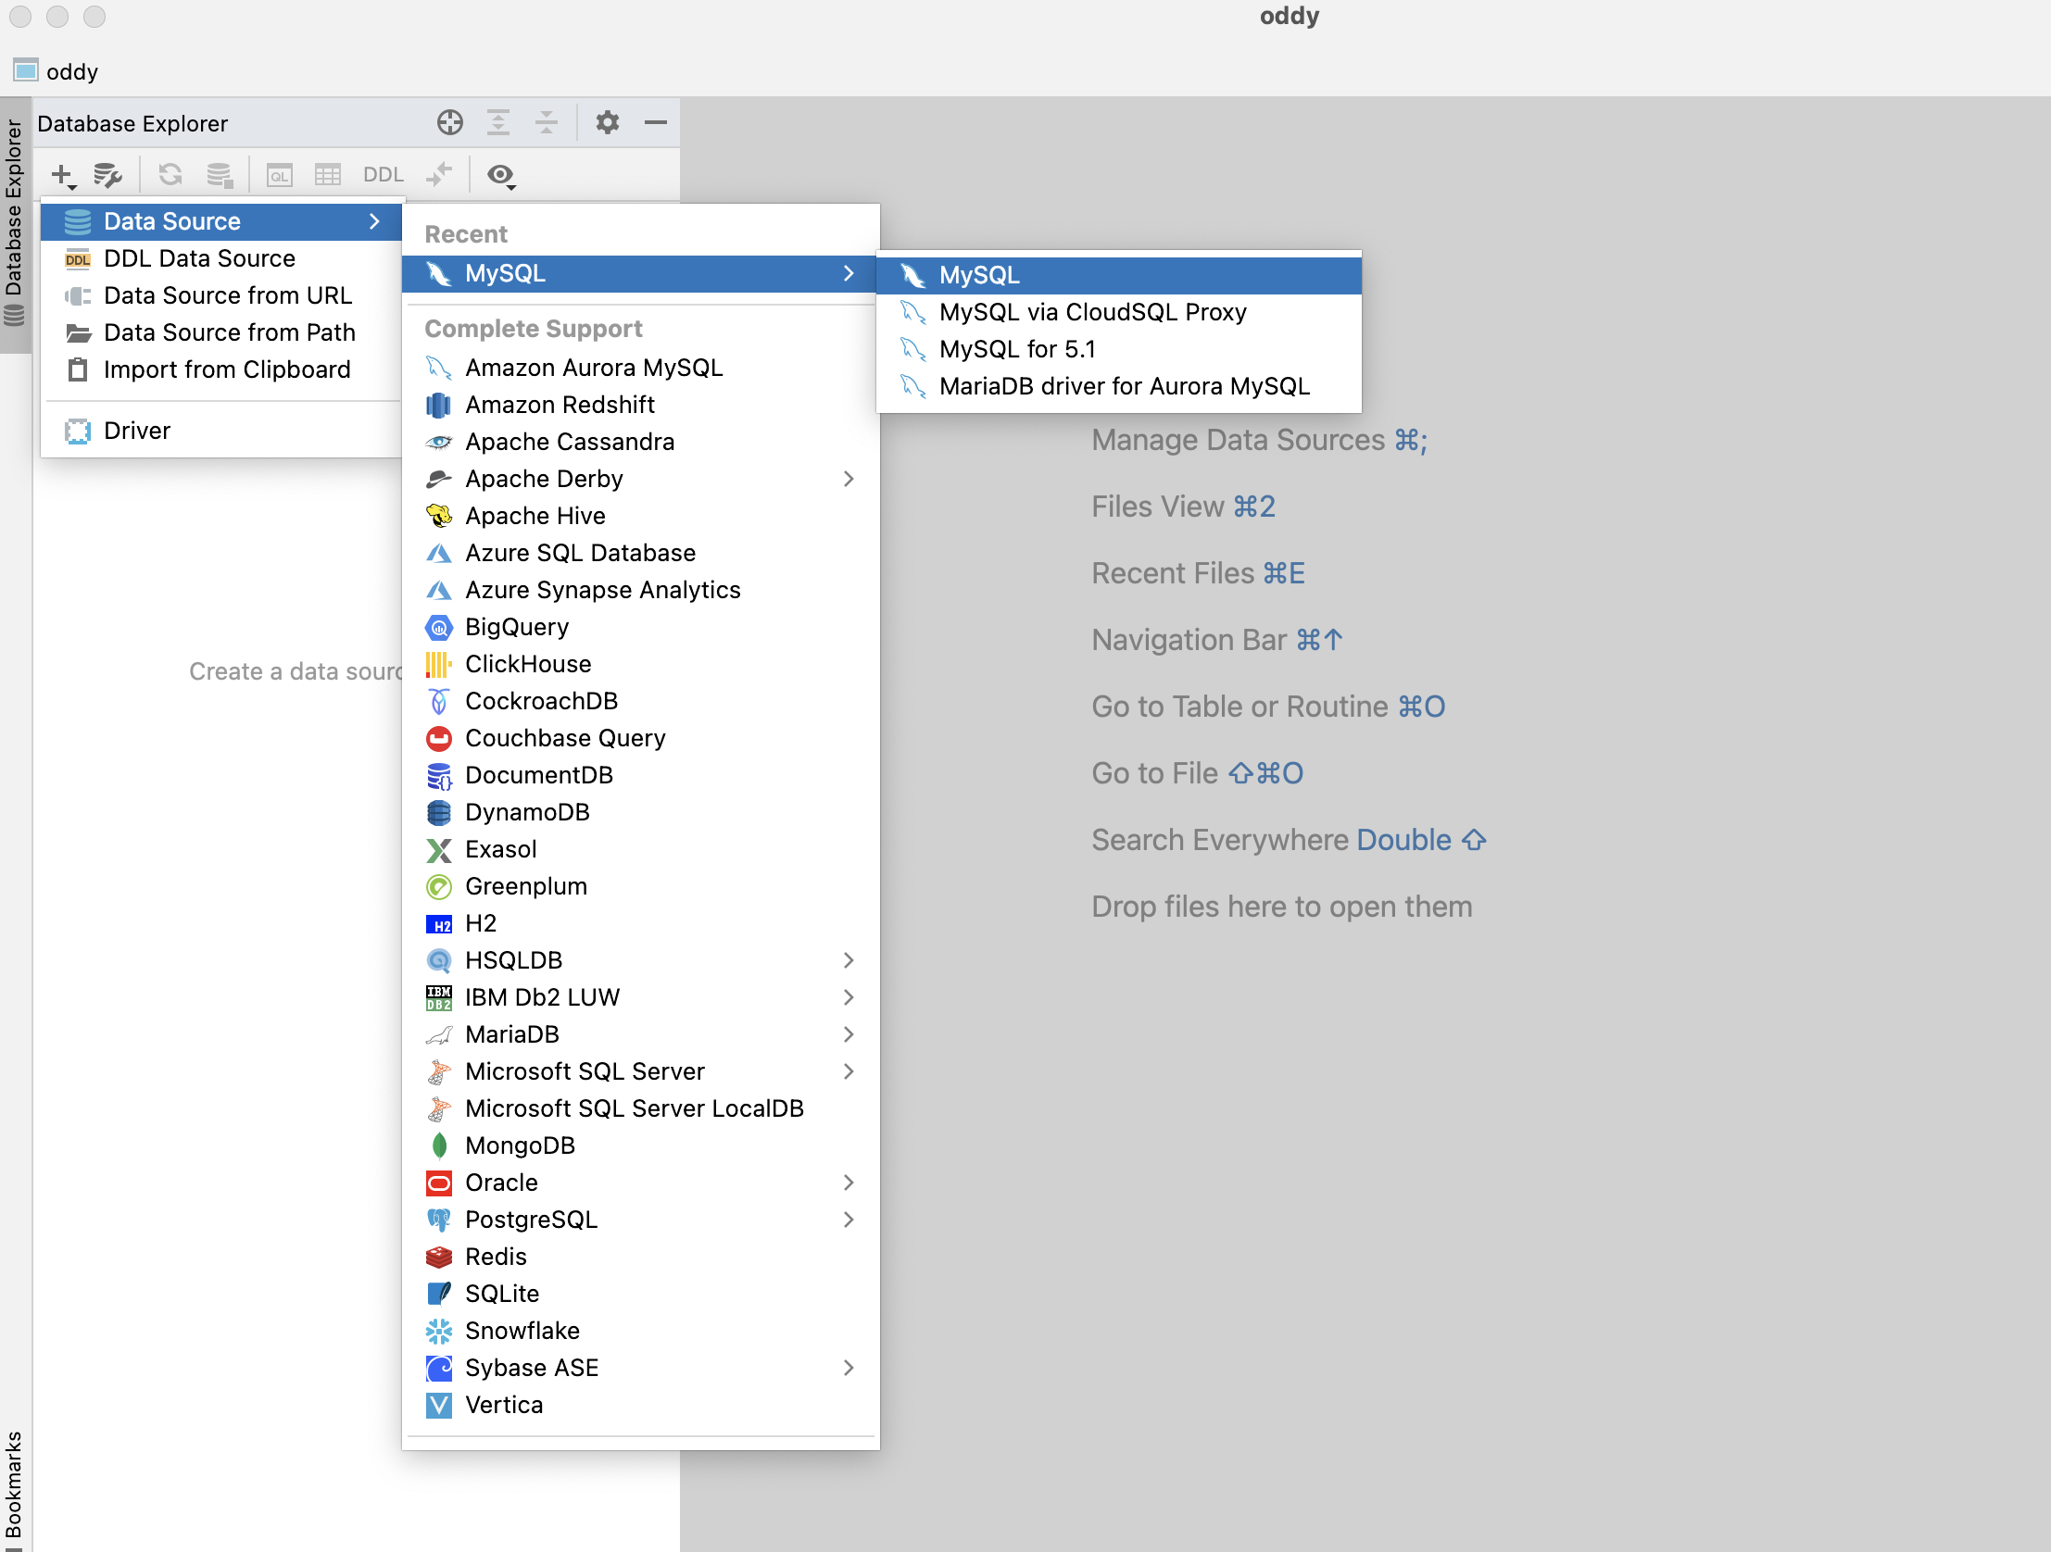This screenshot has height=1552, width=2051.
Task: Click the DDL toolbar button
Action: tap(383, 174)
